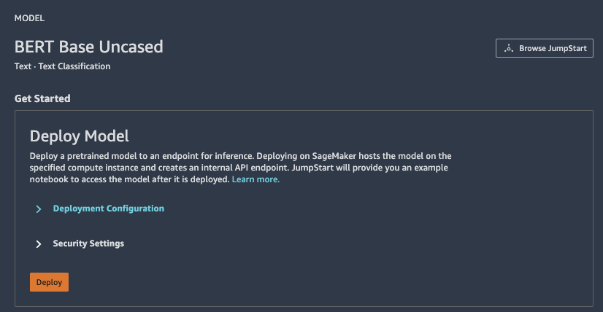Click the JumpStart icon in Browse button
This screenshot has width=603, height=312.
tap(509, 48)
